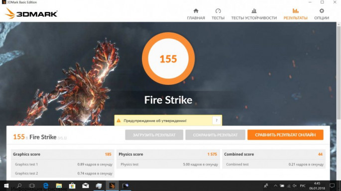
Task: Click the battery status tray icon
Action: 282,186
